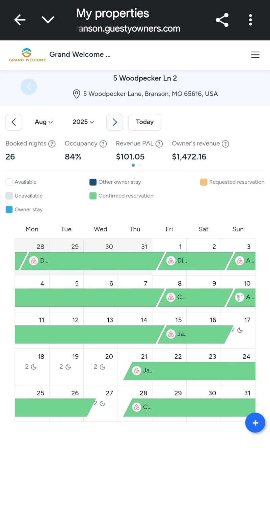Image resolution: width=270 pixels, height=531 pixels.
Task: Click Booked nights help question icon
Action: coord(52,144)
